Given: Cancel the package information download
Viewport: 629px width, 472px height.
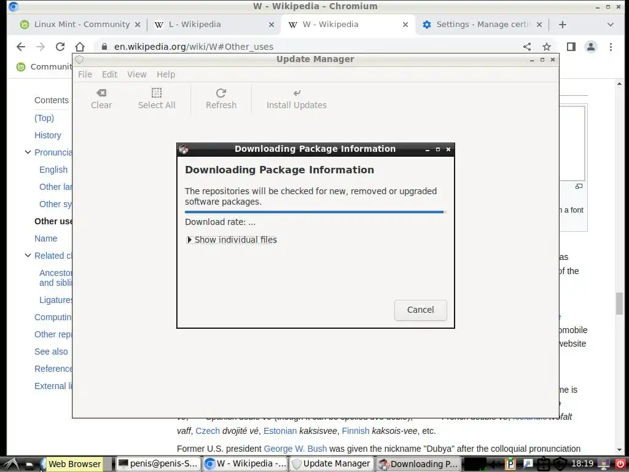Looking at the screenshot, I should pos(420,310).
